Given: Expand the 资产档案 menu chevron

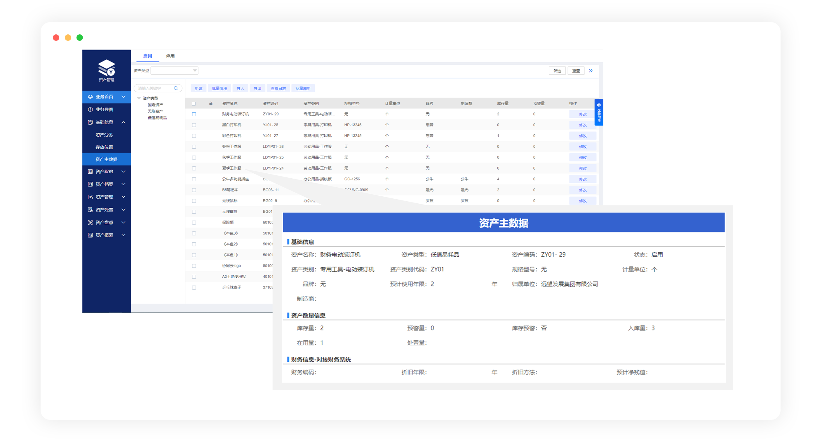Looking at the screenshot, I should 123,184.
